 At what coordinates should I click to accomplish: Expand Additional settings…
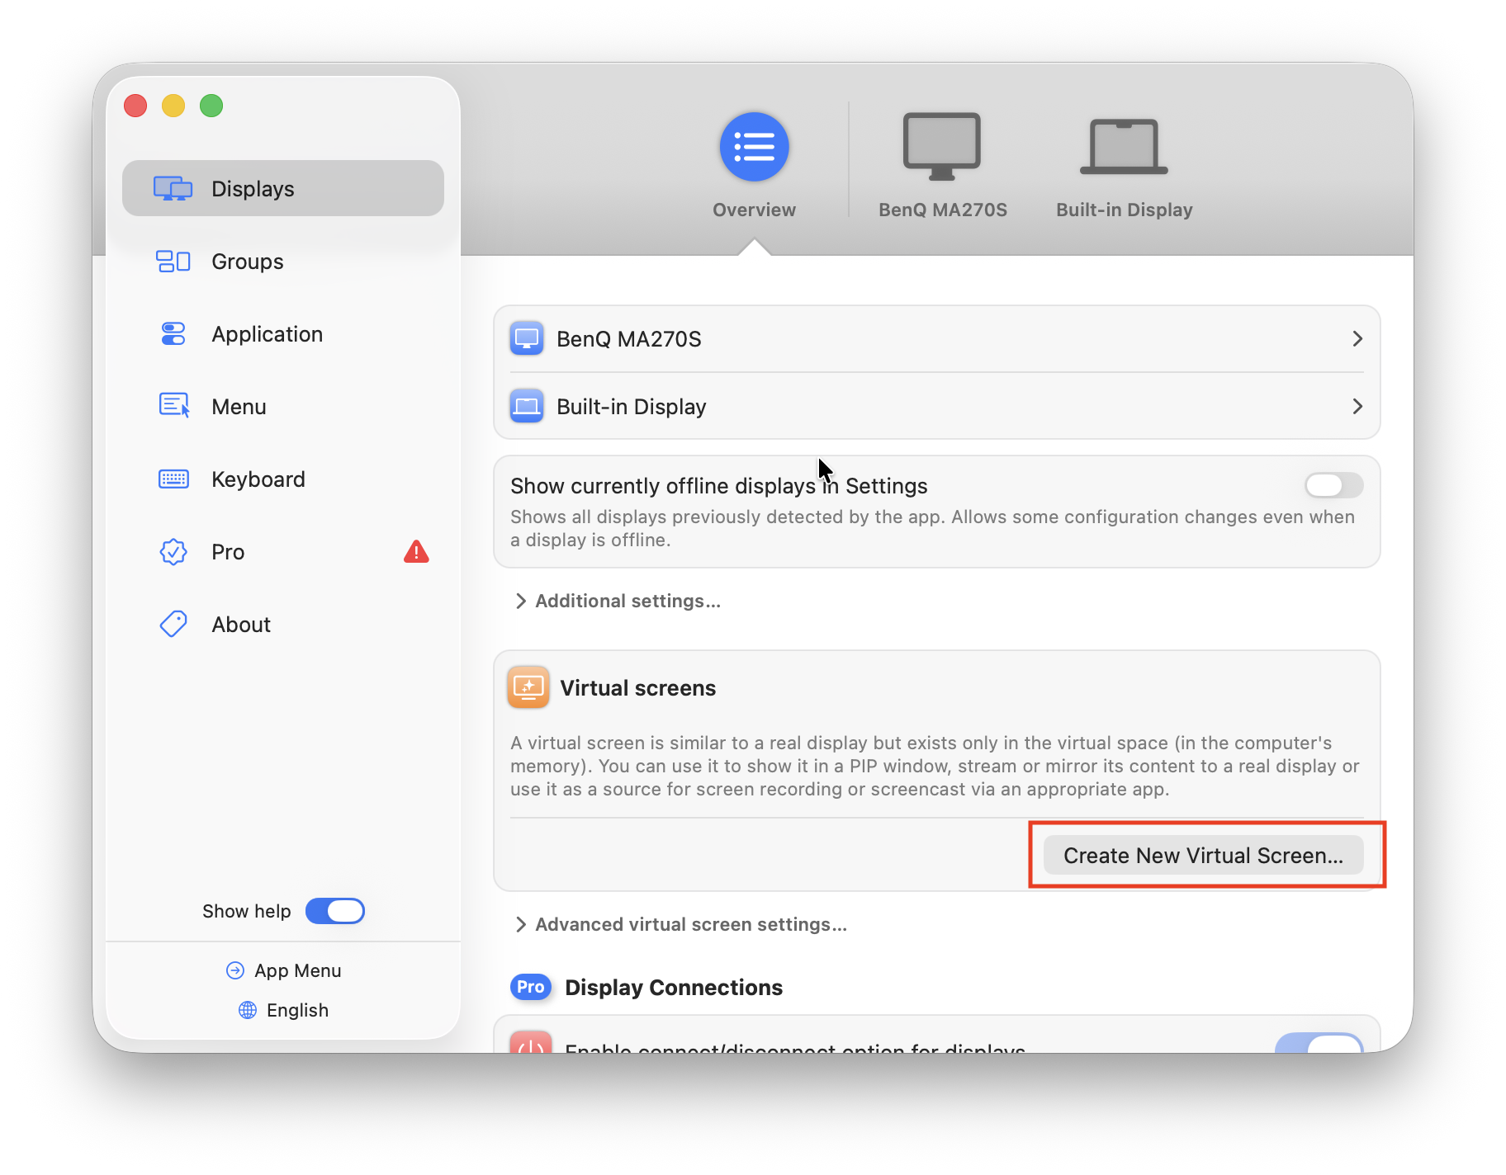618,601
